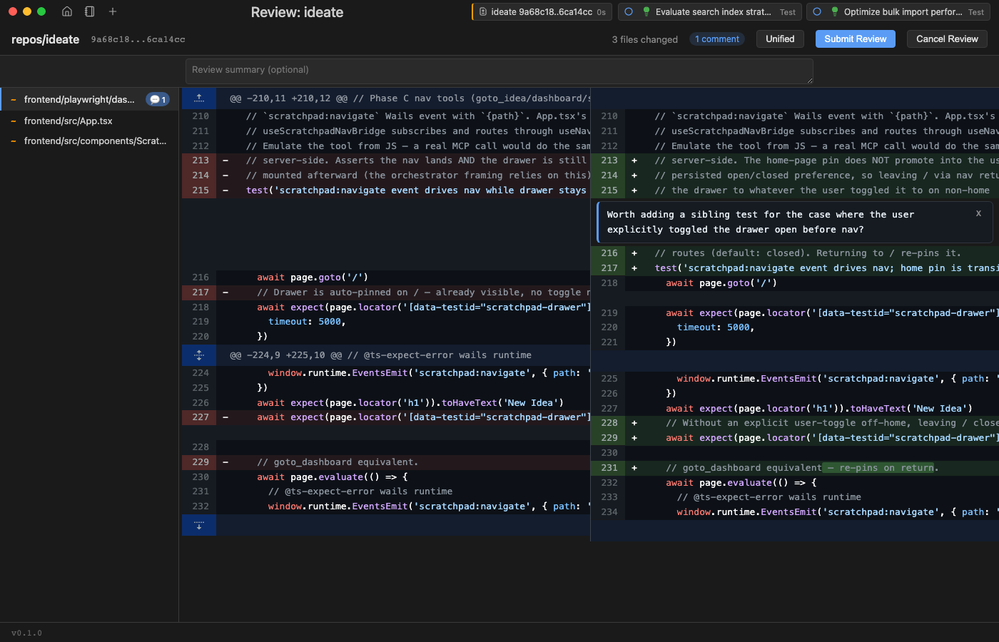Click the Cancel Review button

(x=947, y=39)
